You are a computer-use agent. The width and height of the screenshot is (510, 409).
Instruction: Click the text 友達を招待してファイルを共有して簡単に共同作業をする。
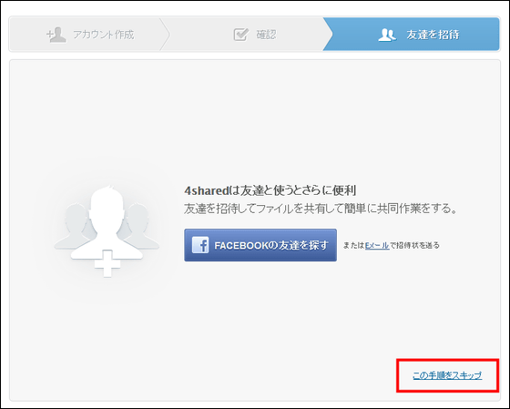pos(321,209)
